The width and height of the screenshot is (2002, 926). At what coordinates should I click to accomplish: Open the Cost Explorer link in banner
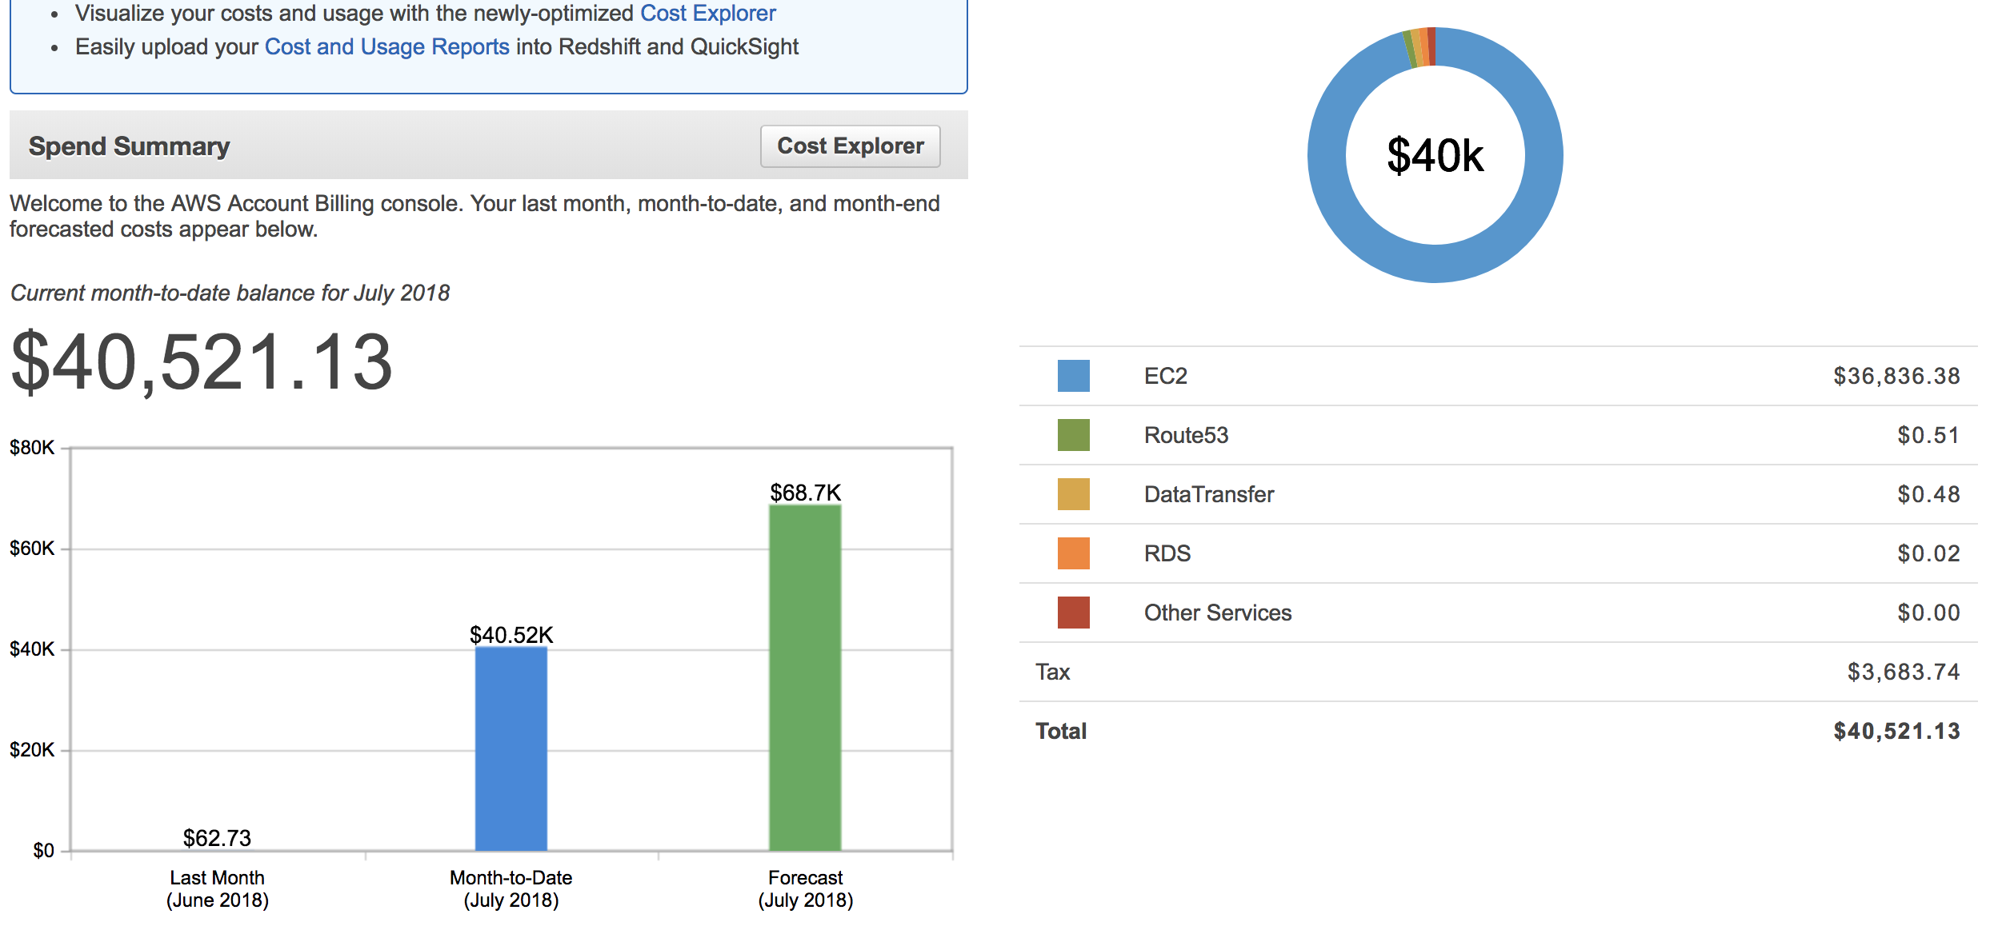pos(707,14)
